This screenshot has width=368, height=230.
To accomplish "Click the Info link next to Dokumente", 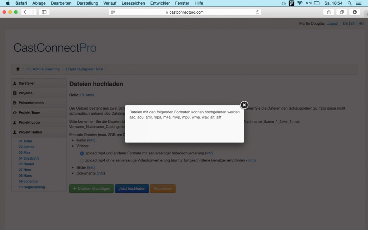I will click(x=101, y=173).
